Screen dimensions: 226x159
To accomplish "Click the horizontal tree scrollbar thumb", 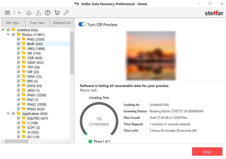I will [16, 141].
